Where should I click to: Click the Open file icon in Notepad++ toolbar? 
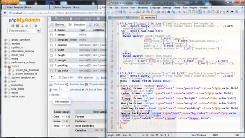coord(116,12)
